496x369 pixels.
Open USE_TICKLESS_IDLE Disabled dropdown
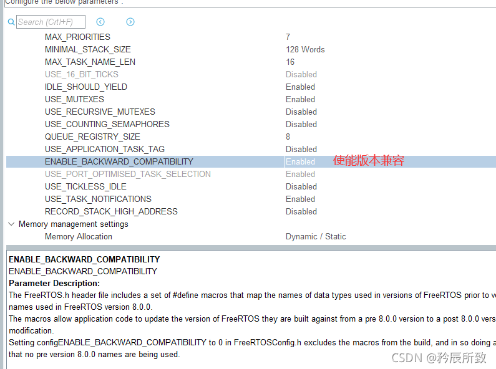pyautogui.click(x=301, y=187)
